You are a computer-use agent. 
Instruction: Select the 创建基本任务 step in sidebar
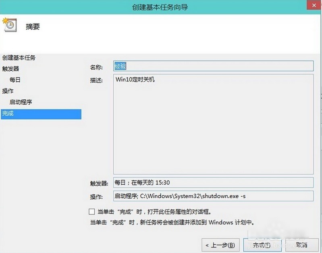19,58
